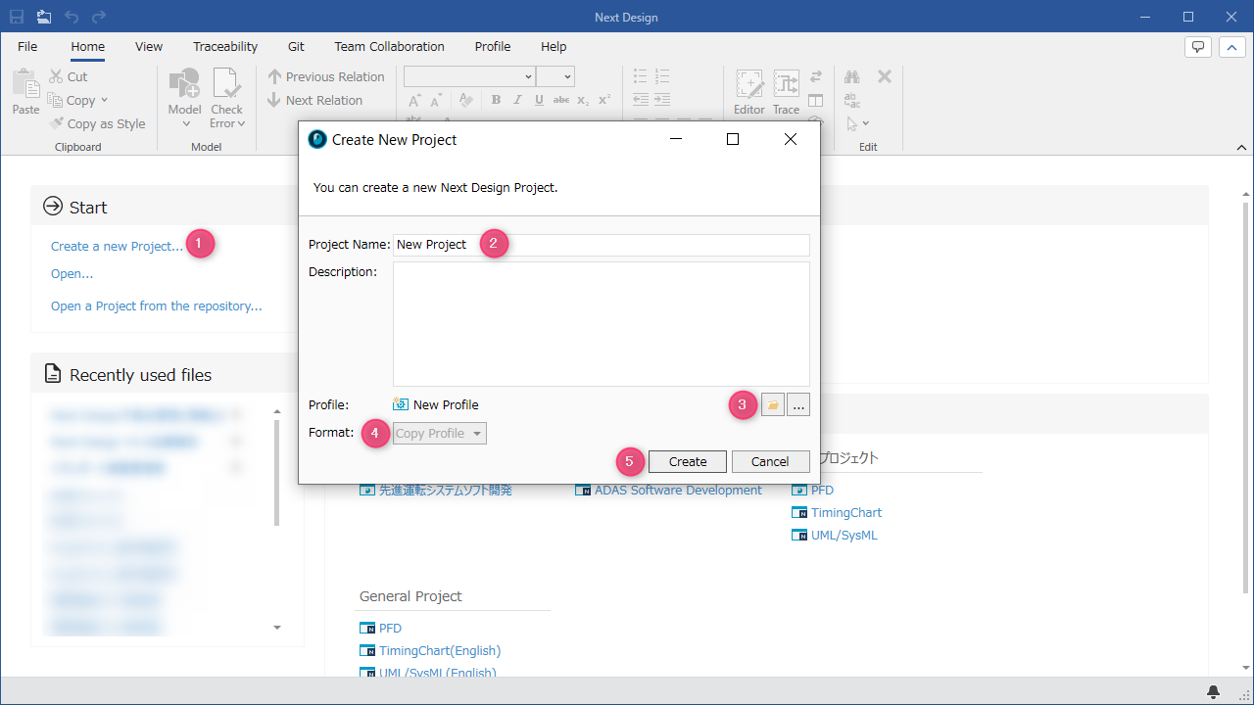
Task: Open the Format Copy Profile dropdown
Action: click(440, 433)
